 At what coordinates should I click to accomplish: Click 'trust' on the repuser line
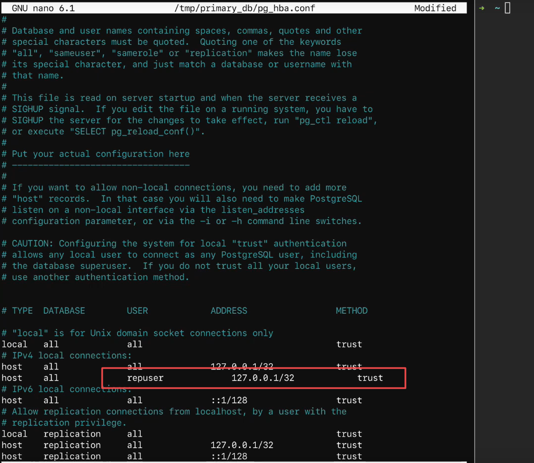pos(370,378)
